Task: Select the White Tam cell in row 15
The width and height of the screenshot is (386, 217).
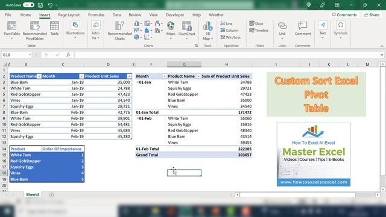Action: tap(25, 155)
